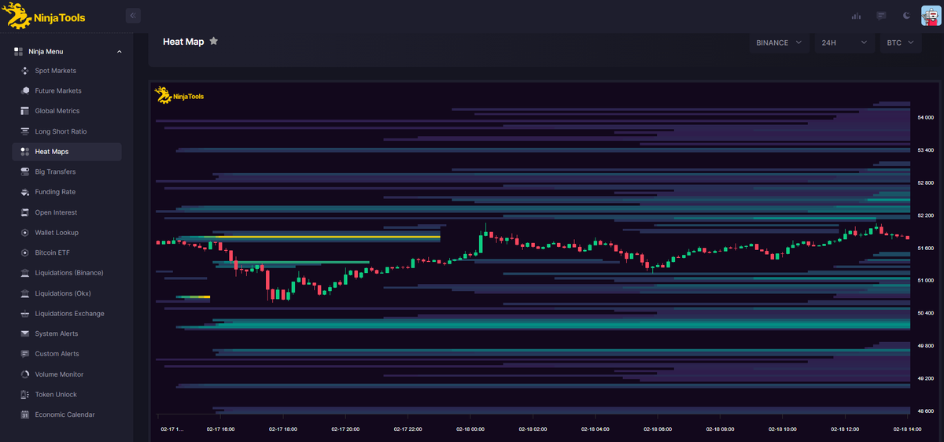Click the Ninja Menu grid icon

pos(18,51)
